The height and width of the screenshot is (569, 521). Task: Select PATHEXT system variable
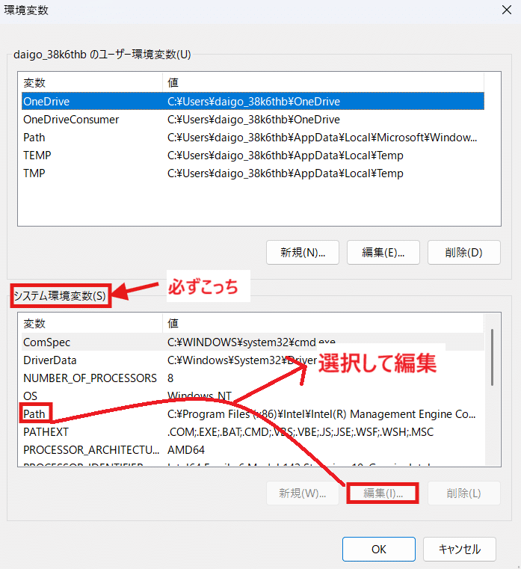click(x=253, y=432)
